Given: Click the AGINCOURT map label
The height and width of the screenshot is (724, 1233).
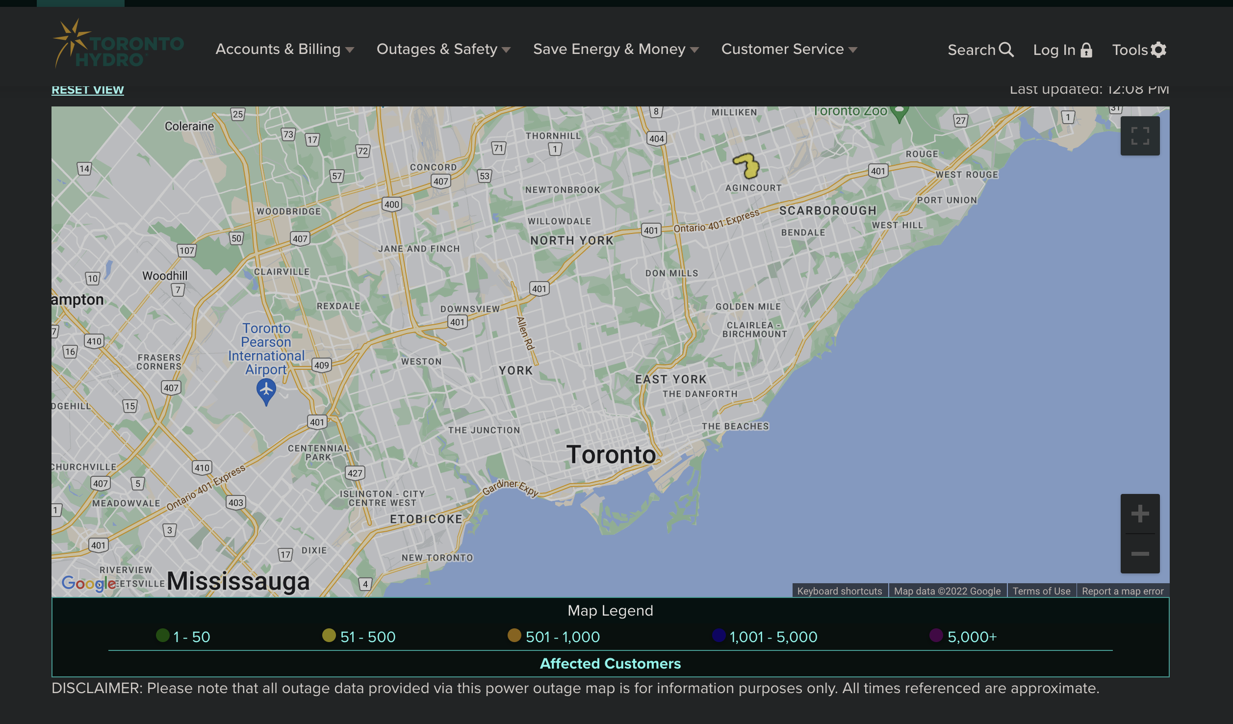Looking at the screenshot, I should click(x=753, y=188).
